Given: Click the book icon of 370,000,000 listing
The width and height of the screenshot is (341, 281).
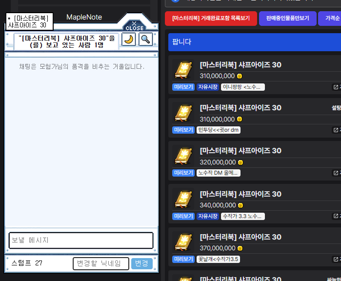Looking at the screenshot, I should click(x=183, y=242).
